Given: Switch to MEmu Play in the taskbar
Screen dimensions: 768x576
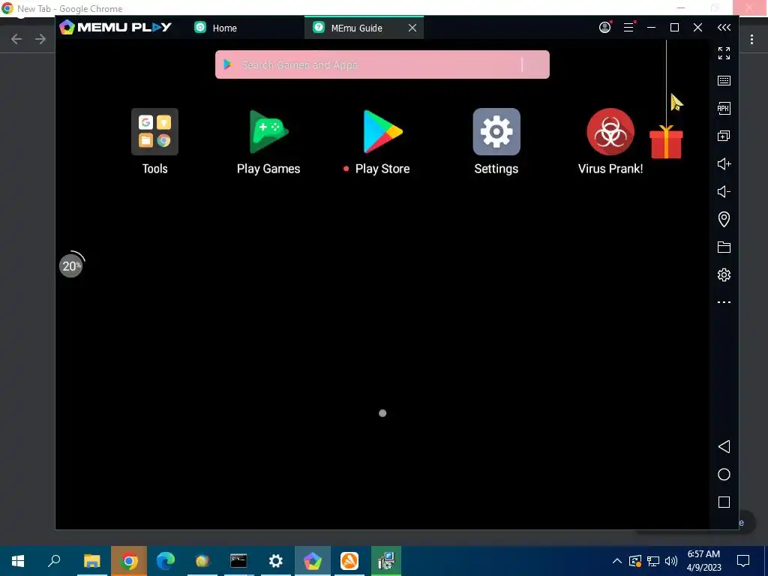Looking at the screenshot, I should pyautogui.click(x=313, y=561).
